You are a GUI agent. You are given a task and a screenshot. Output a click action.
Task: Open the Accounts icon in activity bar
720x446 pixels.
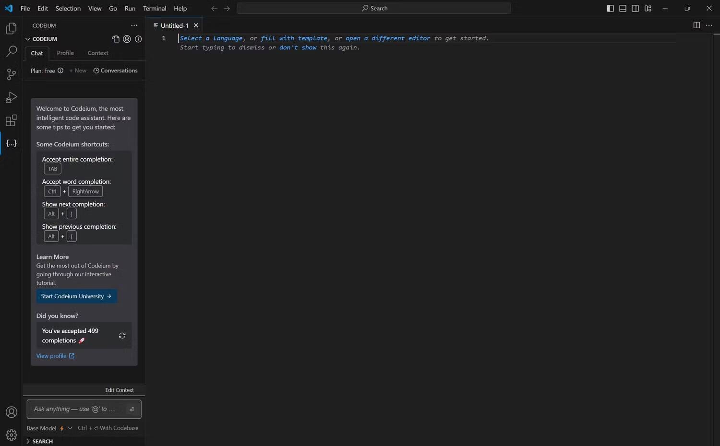click(x=11, y=412)
